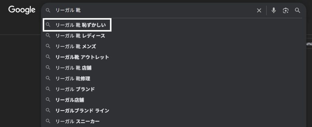The width and height of the screenshot is (312, 127).
Task: Click the magnifier search button at right
Action: (298, 11)
